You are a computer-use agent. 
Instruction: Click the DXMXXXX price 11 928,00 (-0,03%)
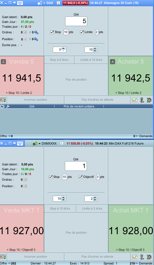click(80, 143)
